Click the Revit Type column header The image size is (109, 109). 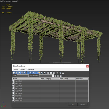tap(82, 79)
